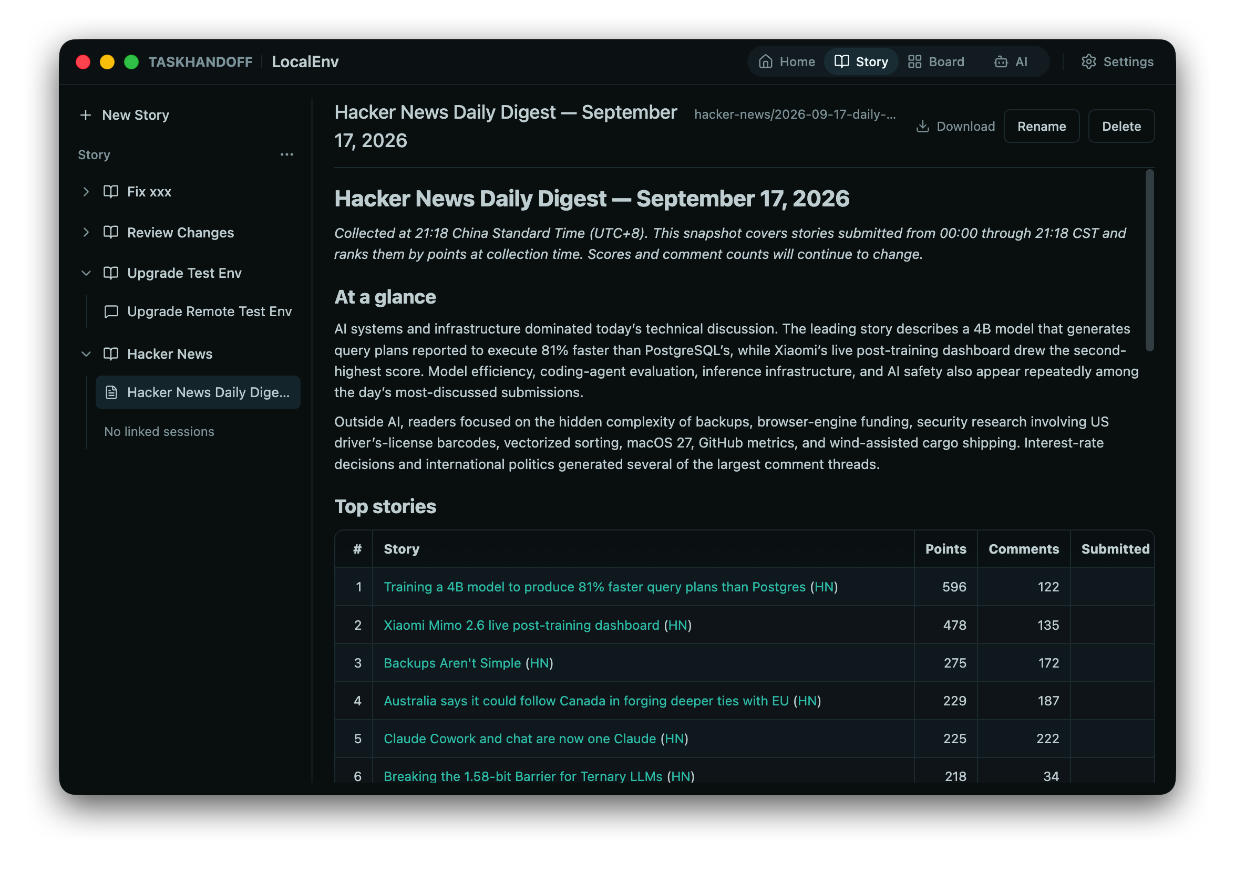The height and width of the screenshot is (874, 1235).
Task: Click the Rename button
Action: pos(1041,127)
